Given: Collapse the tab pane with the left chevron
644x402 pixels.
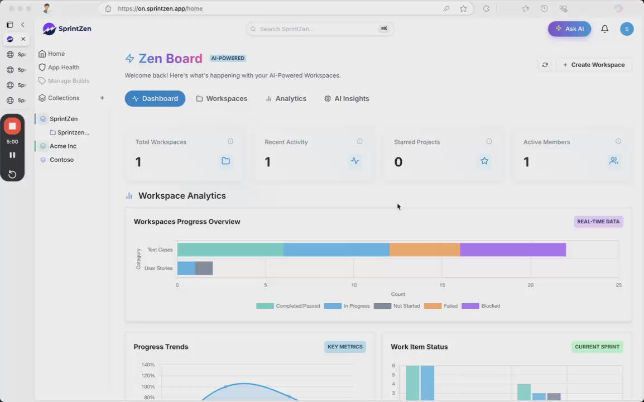Looking at the screenshot, I should coord(22,25).
